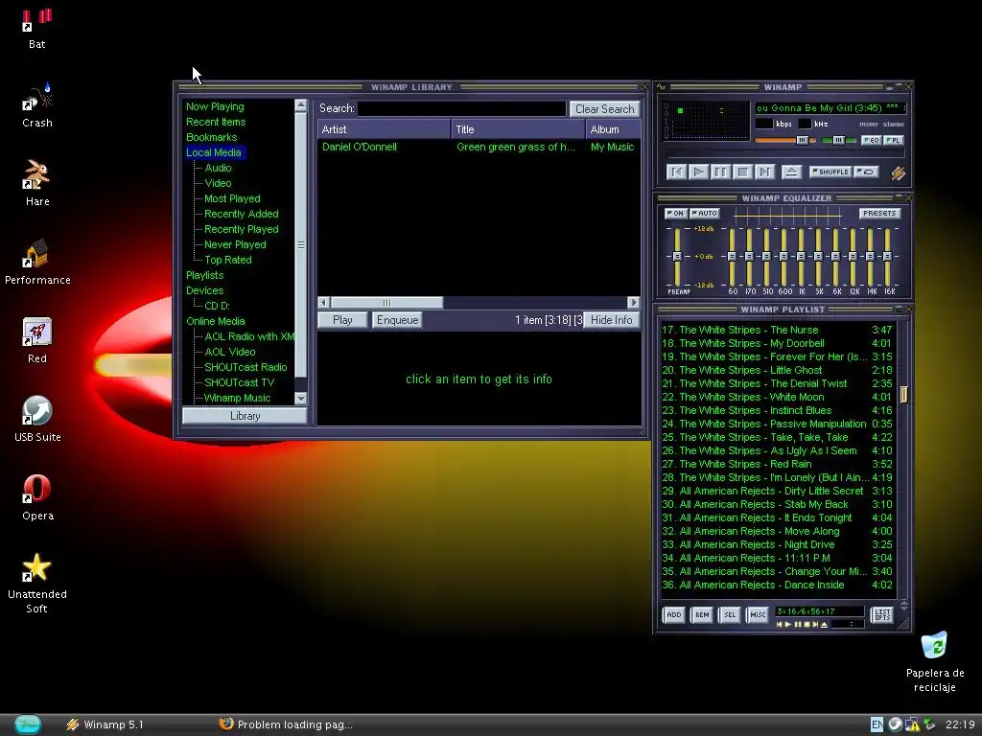Open the Opera desktop icon
982x736 pixels.
[x=37, y=497]
